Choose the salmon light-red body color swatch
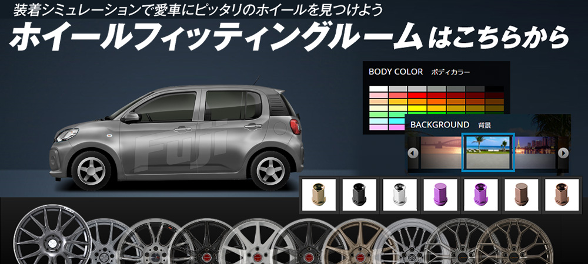 tap(398, 96)
